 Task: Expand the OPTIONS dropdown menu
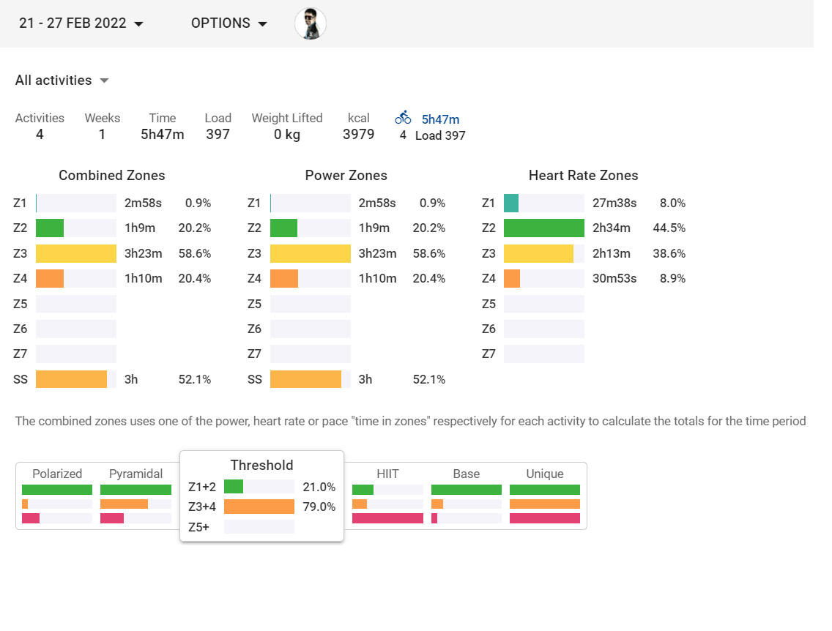click(229, 23)
